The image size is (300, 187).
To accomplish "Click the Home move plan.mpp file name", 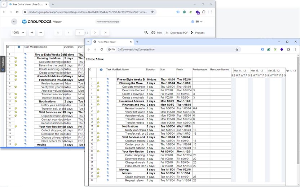I will coord(107,22).
